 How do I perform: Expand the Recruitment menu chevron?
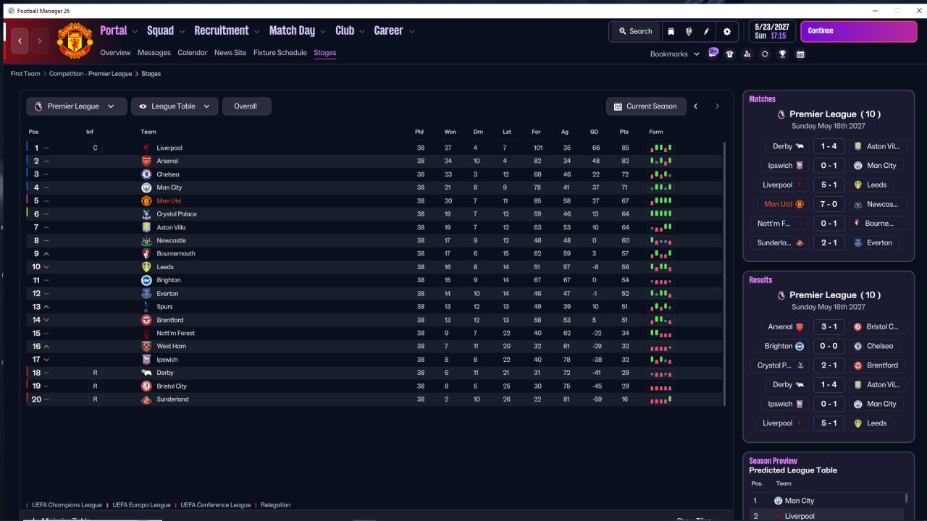256,31
